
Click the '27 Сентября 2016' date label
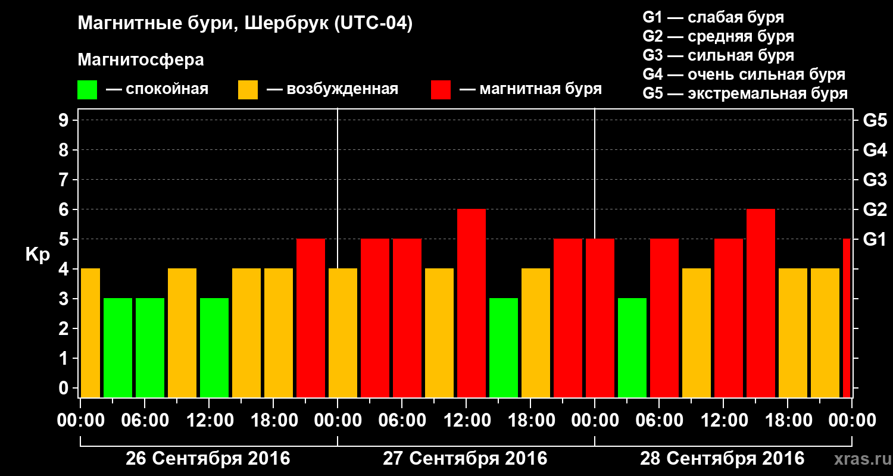[465, 459]
